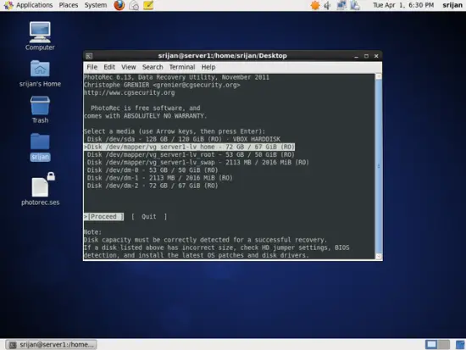Select the vg_server1-lv_home disk line
The width and height of the screenshot is (466, 350).
click(189, 147)
